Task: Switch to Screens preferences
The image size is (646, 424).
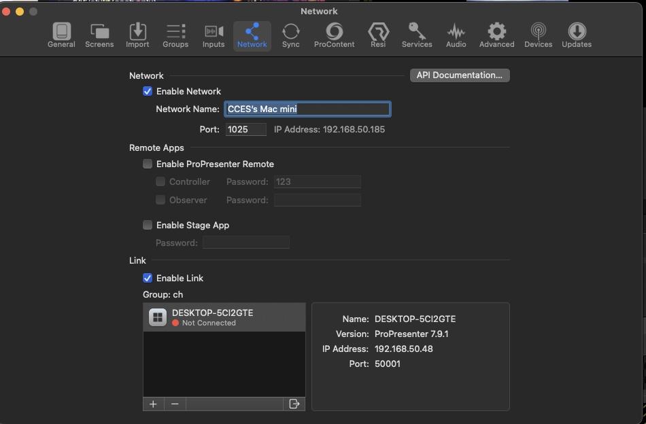Action: 99,35
